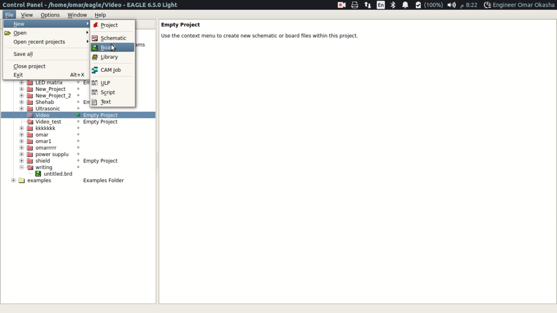Toggle the project marker dot for power supplu

(78, 154)
